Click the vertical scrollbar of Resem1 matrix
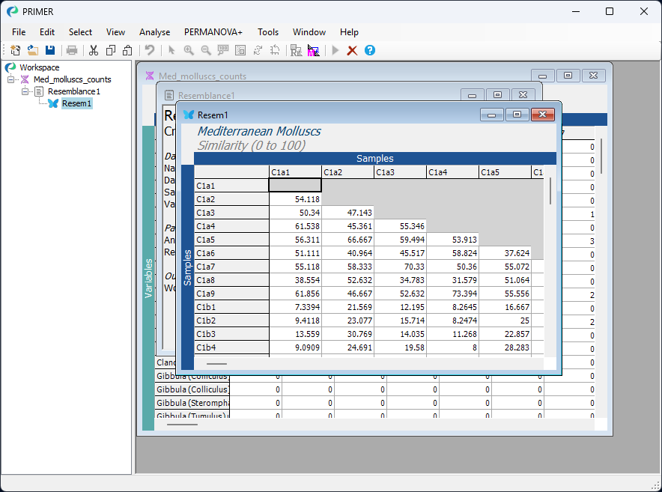 (x=552, y=191)
